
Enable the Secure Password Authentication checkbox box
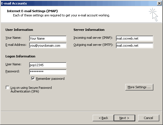point(7,87)
